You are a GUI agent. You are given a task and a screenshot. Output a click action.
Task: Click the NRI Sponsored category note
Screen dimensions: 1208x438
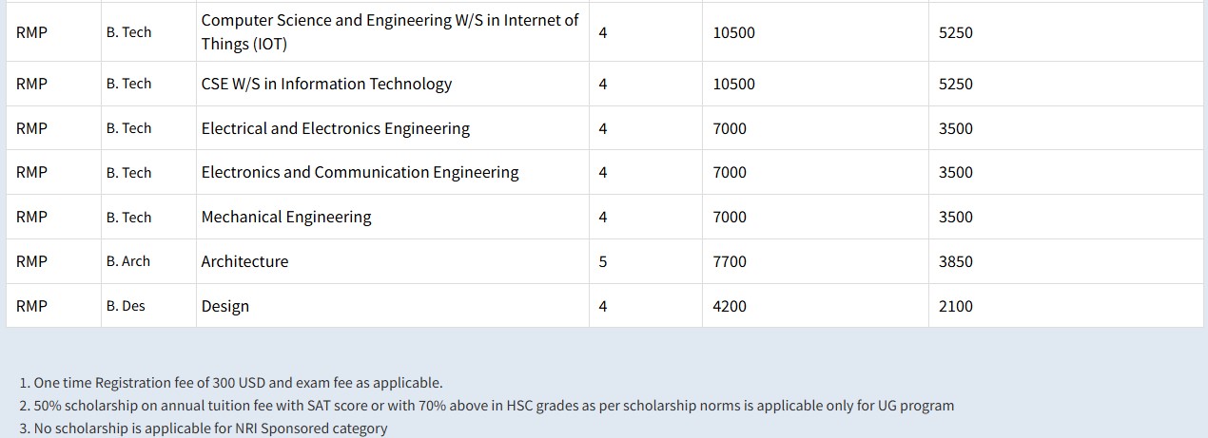pyautogui.click(x=204, y=428)
